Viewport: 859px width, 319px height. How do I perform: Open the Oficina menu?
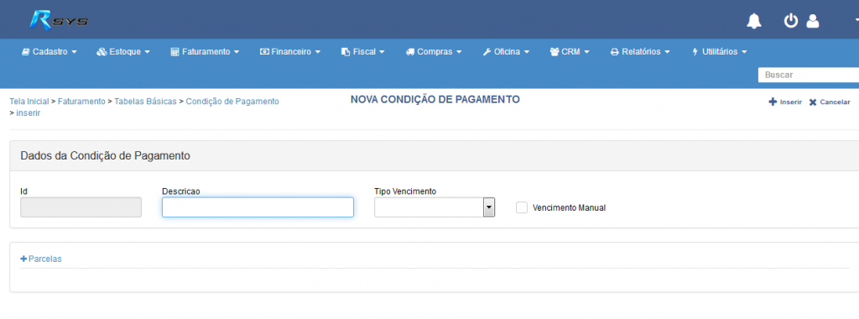[506, 52]
